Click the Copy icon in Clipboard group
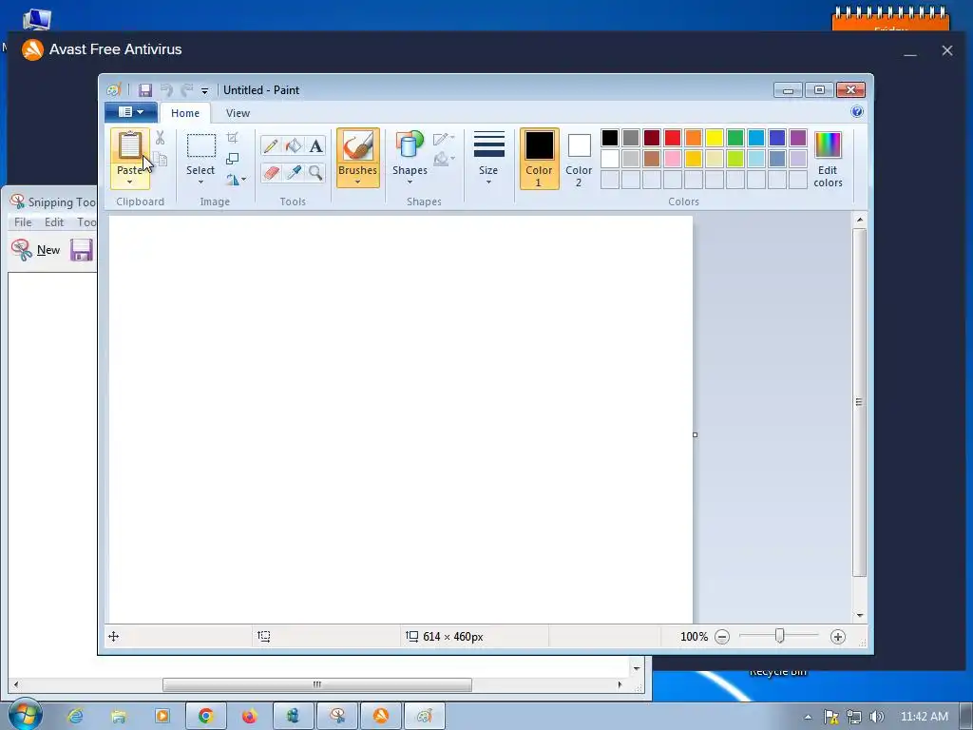This screenshot has height=730, width=973. (x=160, y=160)
